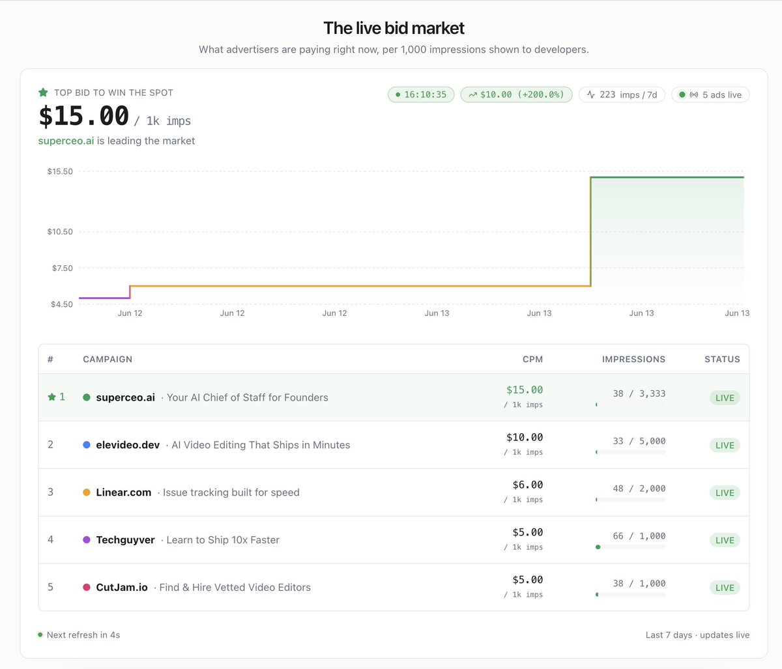Click the impressions progress bar for Techguyver
Image resolution: width=782 pixels, height=669 pixels.
click(x=631, y=547)
